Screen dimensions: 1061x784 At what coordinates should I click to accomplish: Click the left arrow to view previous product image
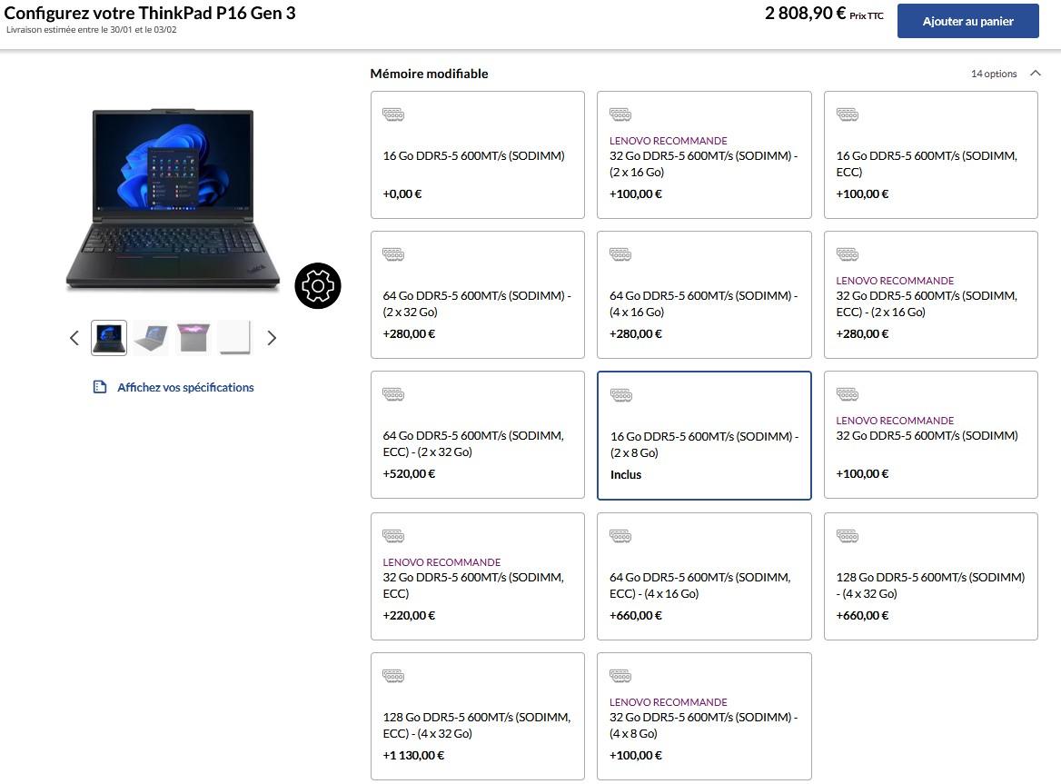[74, 337]
